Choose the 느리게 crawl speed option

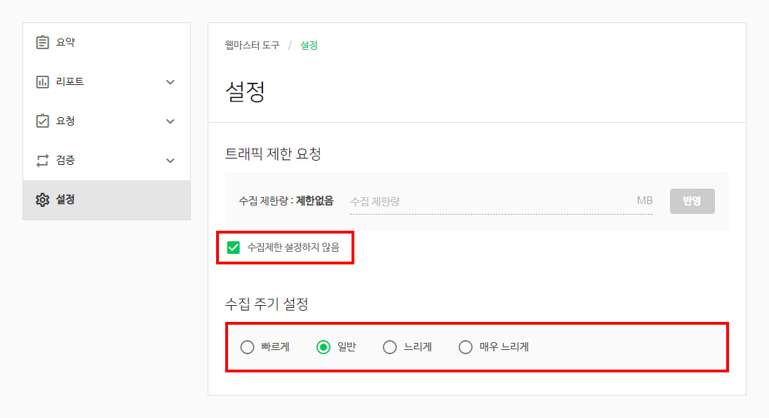click(389, 347)
